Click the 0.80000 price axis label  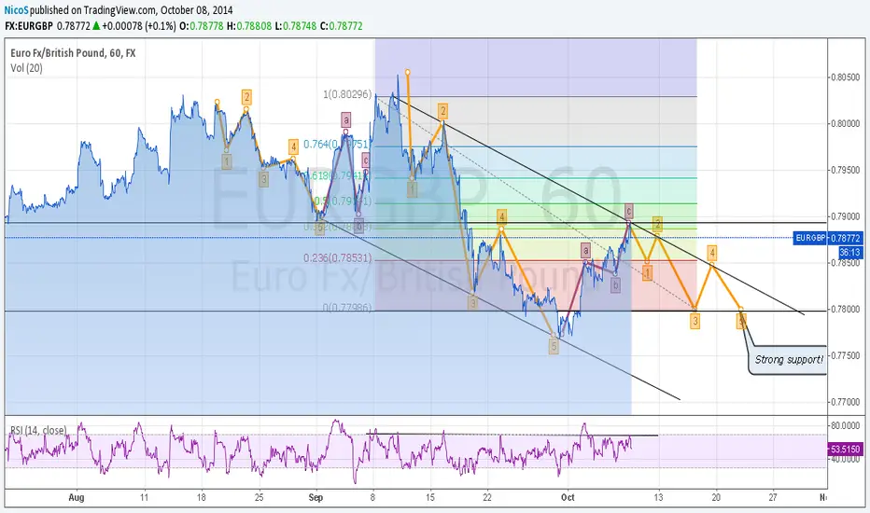point(846,123)
